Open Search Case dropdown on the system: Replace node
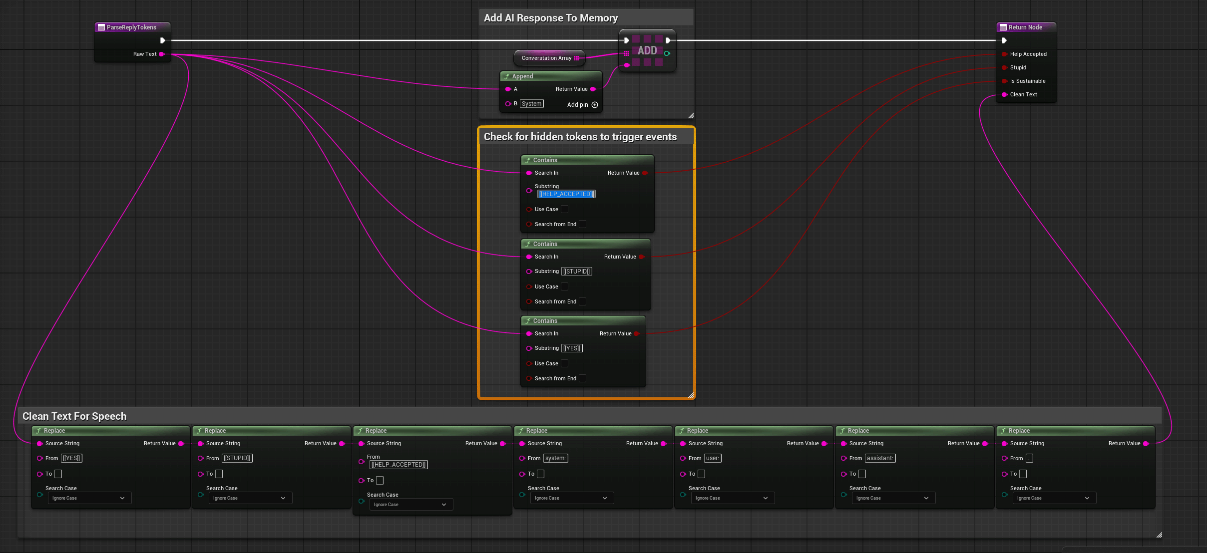The height and width of the screenshot is (553, 1207). pyautogui.click(x=571, y=498)
